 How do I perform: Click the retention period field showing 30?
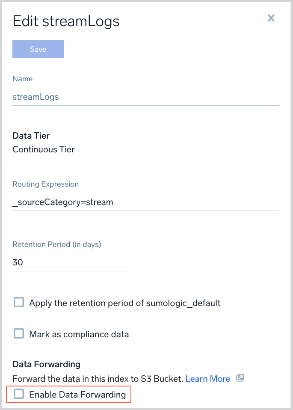(x=70, y=262)
